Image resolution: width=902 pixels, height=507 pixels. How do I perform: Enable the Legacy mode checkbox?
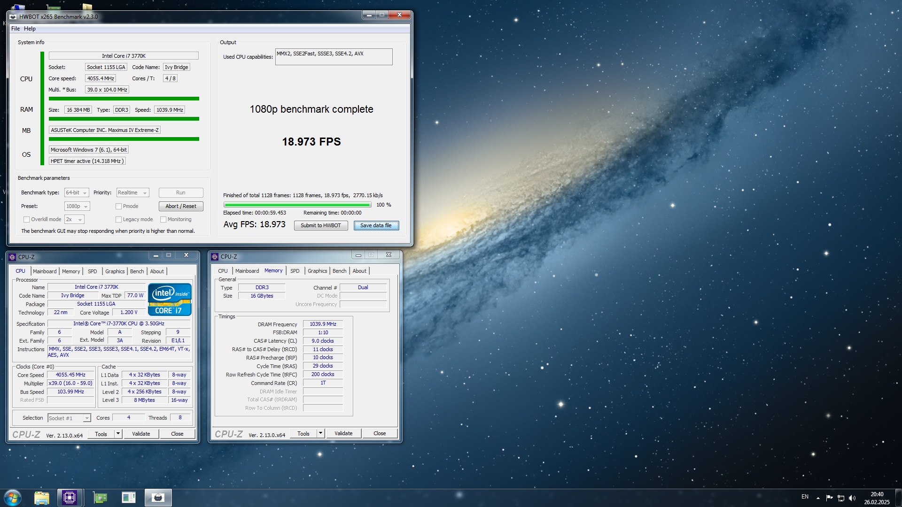tap(119, 220)
